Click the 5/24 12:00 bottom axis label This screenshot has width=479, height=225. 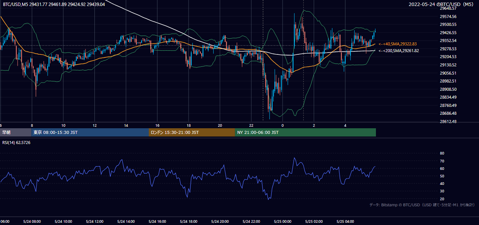pyautogui.click(x=94, y=221)
